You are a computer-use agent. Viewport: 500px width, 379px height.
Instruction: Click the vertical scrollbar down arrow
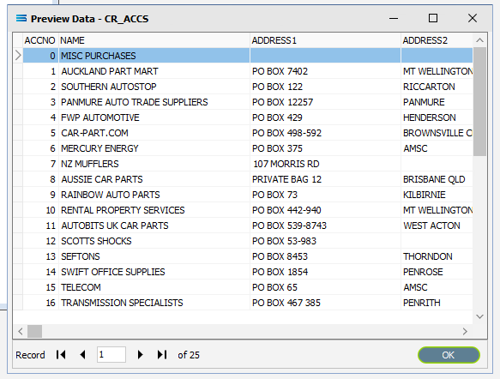(479, 316)
